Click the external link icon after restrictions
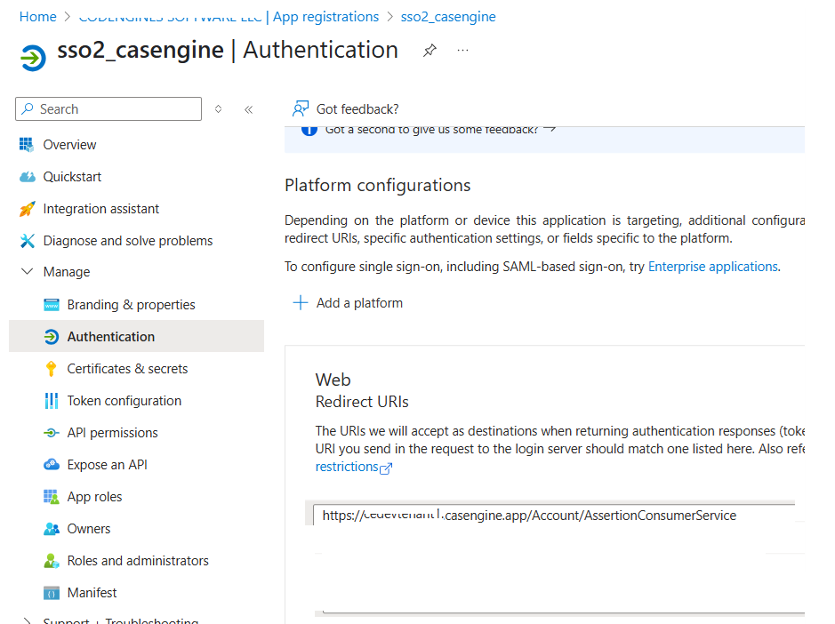 click(x=386, y=468)
